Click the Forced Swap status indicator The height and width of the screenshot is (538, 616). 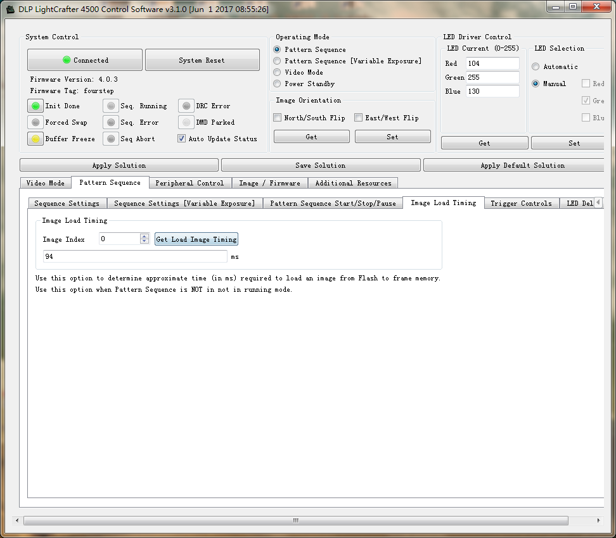pyautogui.click(x=35, y=122)
